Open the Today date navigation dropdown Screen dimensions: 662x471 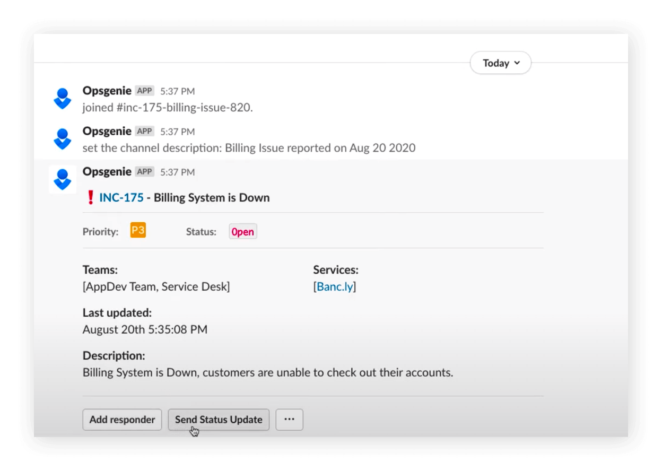(500, 63)
